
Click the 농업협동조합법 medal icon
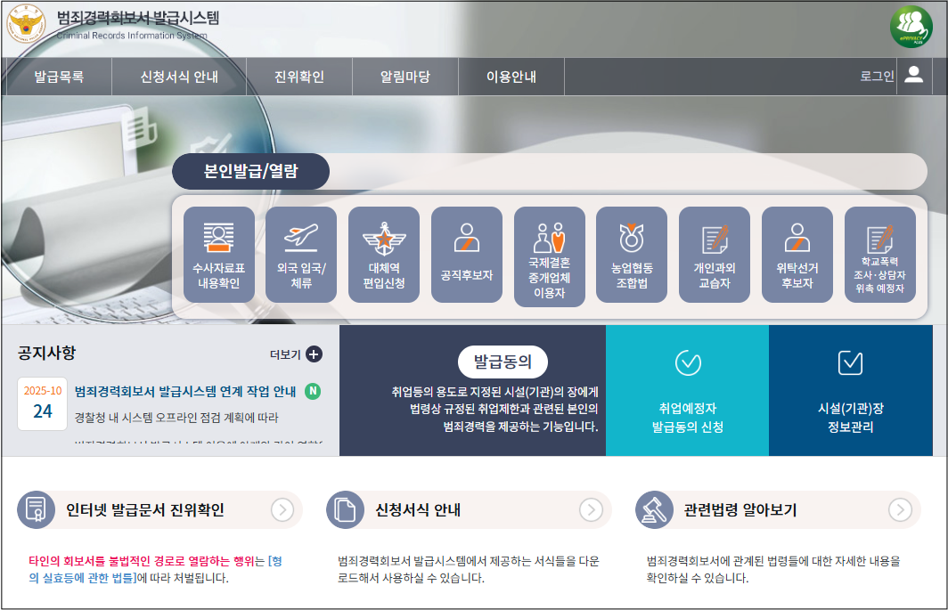(632, 254)
